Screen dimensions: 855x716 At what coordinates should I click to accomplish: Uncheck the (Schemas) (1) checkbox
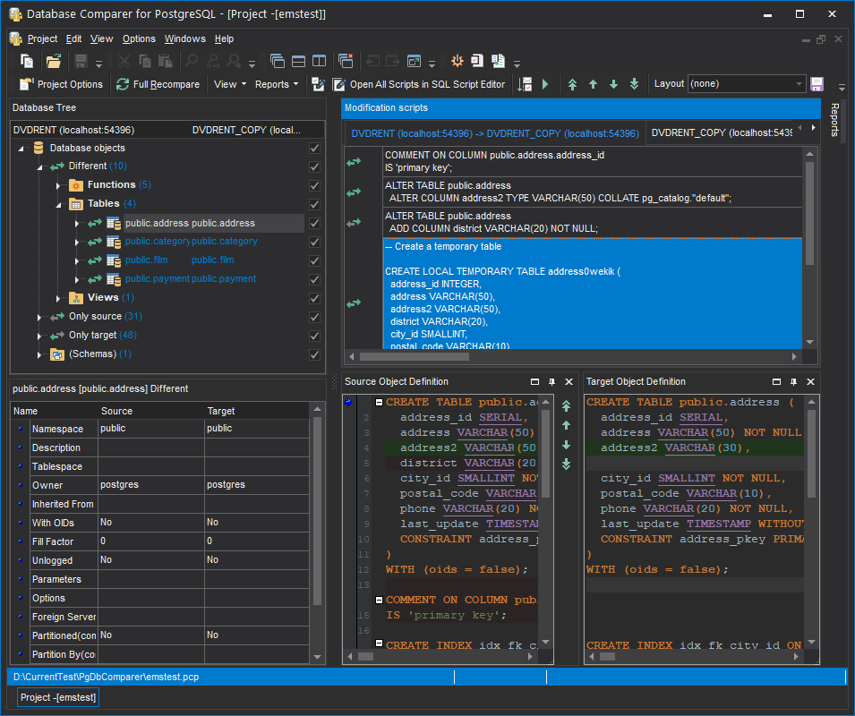pyautogui.click(x=314, y=354)
